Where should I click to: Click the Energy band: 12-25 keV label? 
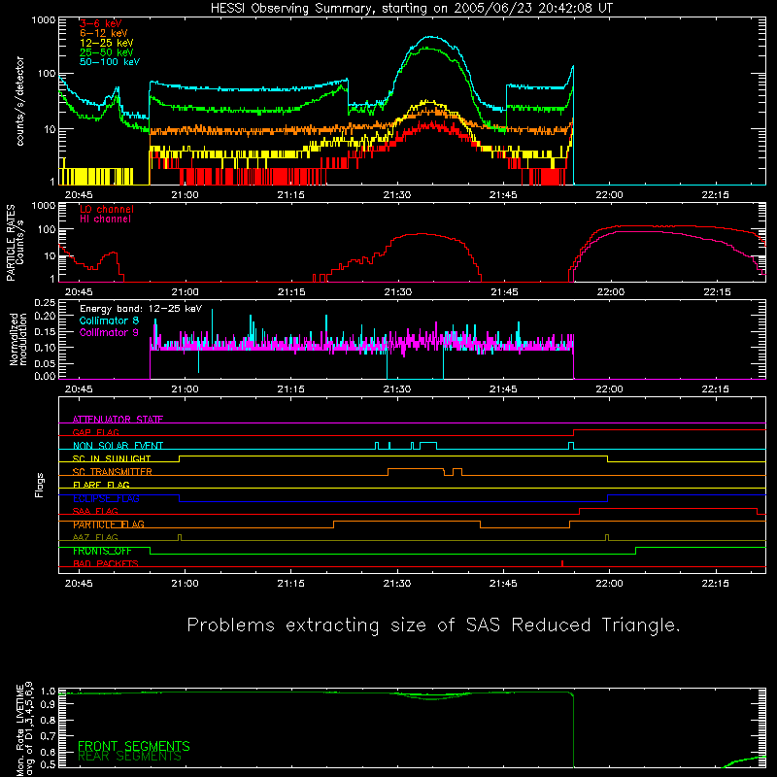pos(141,309)
